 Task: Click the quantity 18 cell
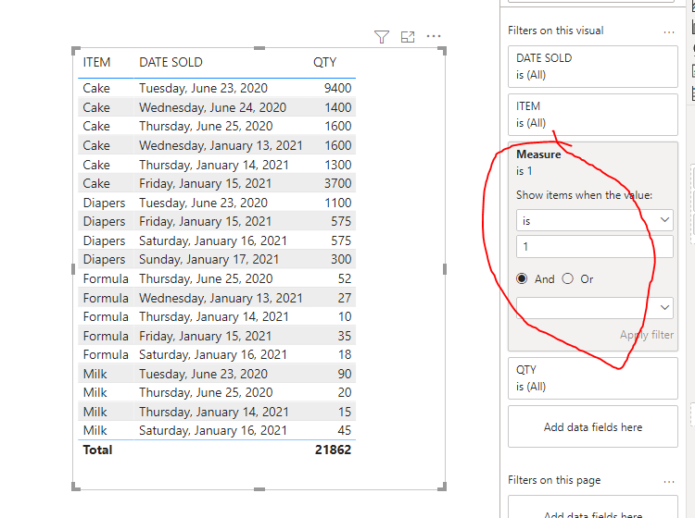(x=345, y=355)
